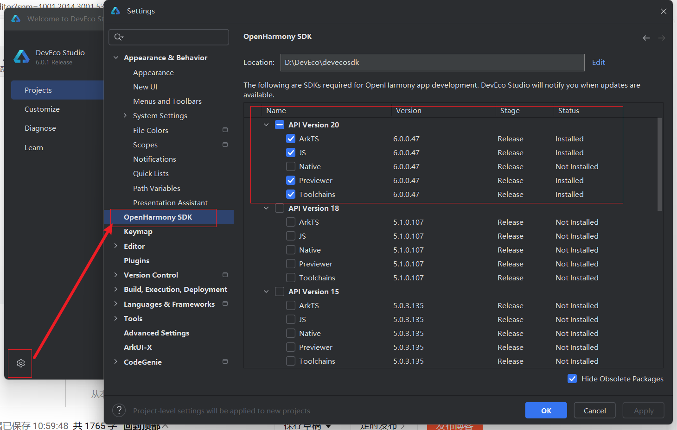
Task: Check ArkTS 5.1.0.107 checkbox
Action: [291, 222]
